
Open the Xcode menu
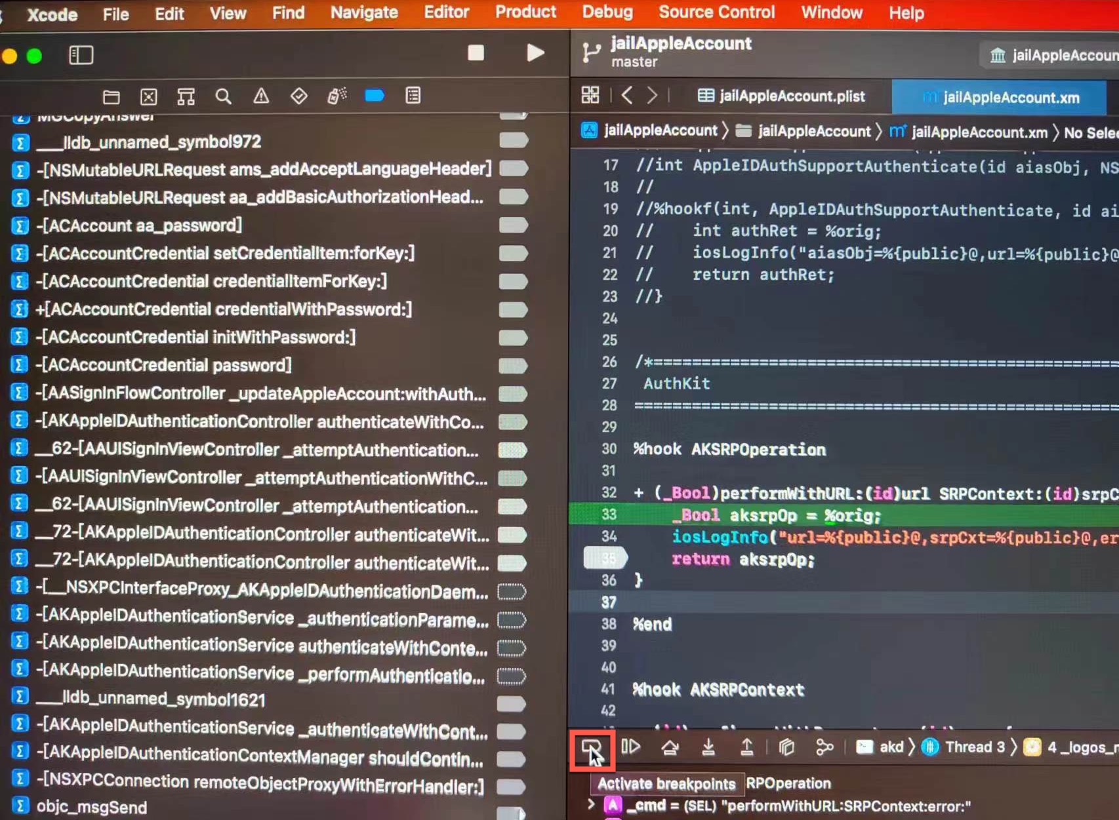coord(52,14)
